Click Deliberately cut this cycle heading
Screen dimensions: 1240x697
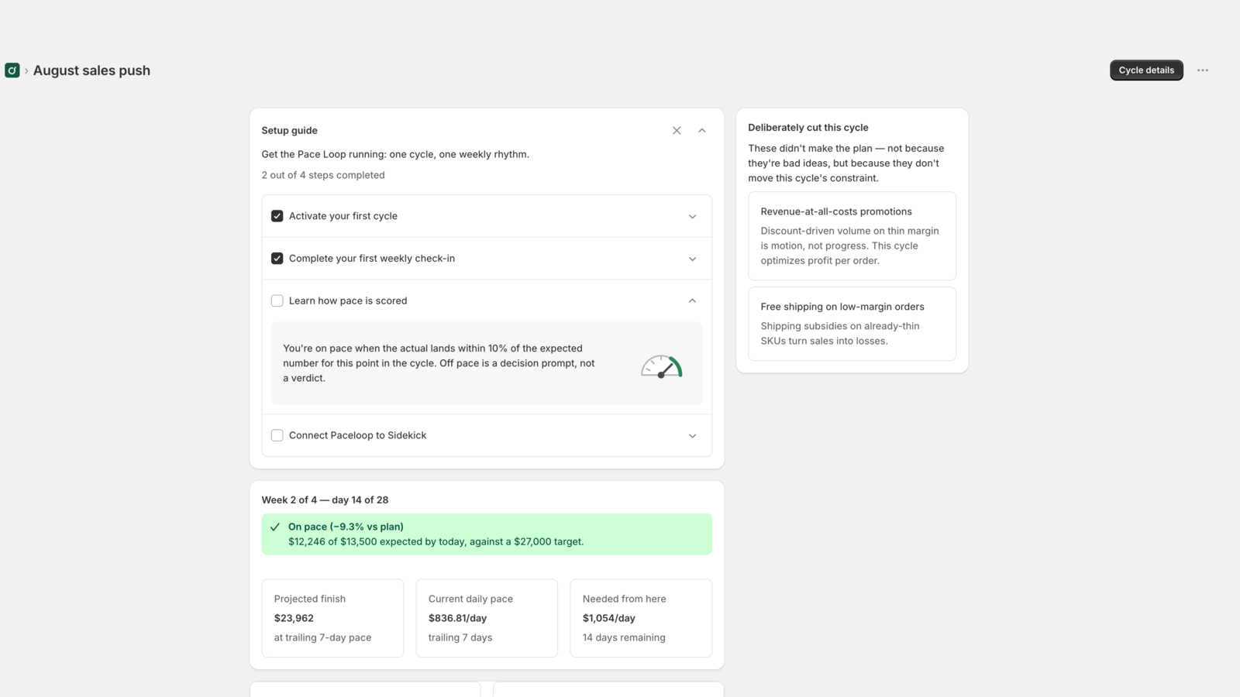point(808,128)
